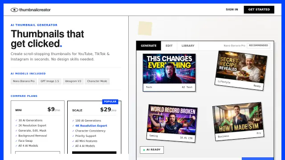This screenshot has height=160, width=285.
Task: Click the 'Ready' label on Lifestyle card
Action: (257, 86)
